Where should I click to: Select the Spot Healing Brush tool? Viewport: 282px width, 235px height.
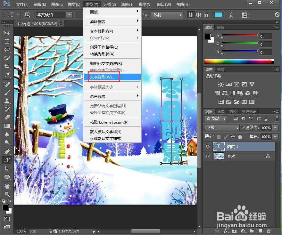7,84
